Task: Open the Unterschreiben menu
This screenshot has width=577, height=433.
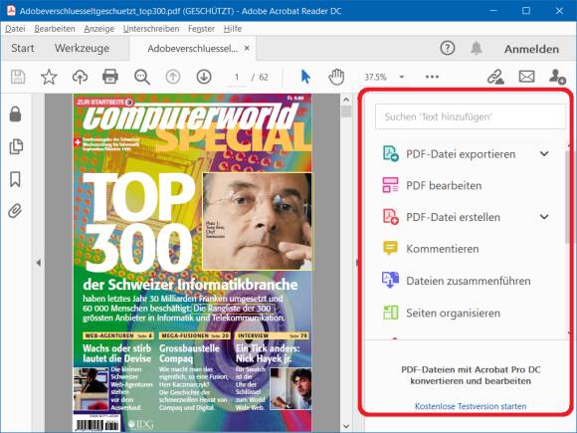Action: click(151, 29)
